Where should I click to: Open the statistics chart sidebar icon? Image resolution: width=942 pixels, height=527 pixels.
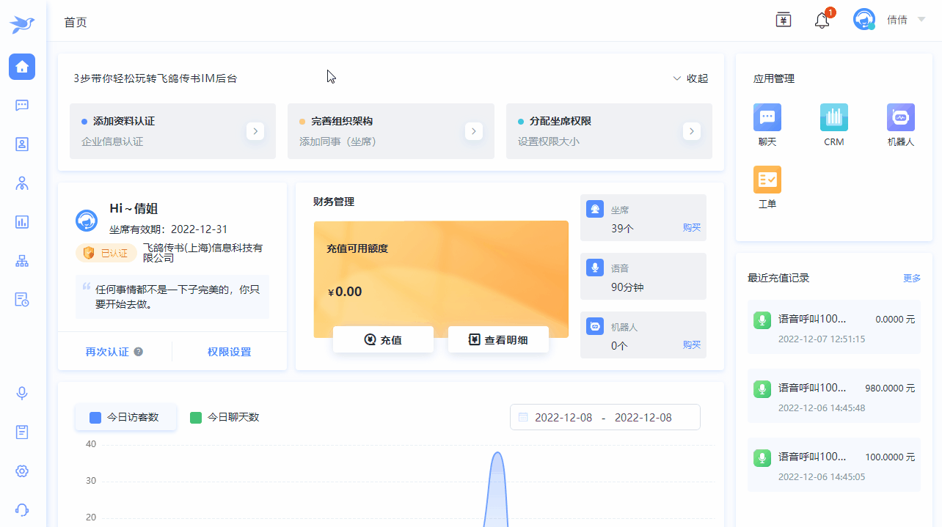pyautogui.click(x=22, y=221)
